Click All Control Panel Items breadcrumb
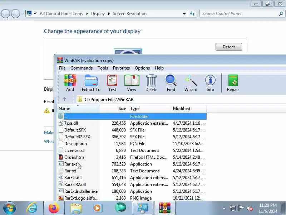This screenshot has width=286, height=215. point(61,14)
